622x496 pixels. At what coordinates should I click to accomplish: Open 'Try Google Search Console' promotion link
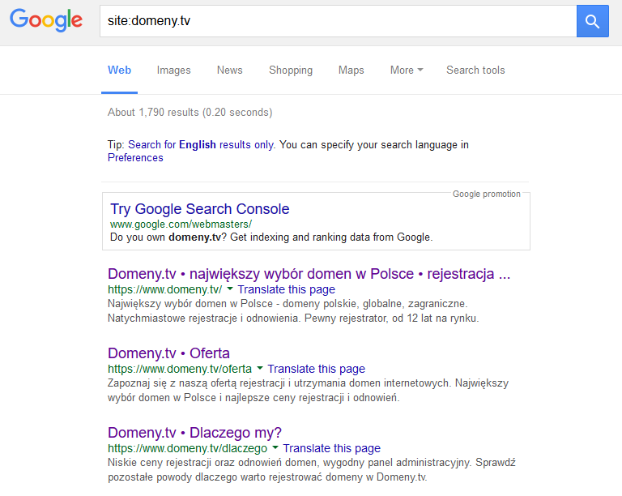point(199,209)
